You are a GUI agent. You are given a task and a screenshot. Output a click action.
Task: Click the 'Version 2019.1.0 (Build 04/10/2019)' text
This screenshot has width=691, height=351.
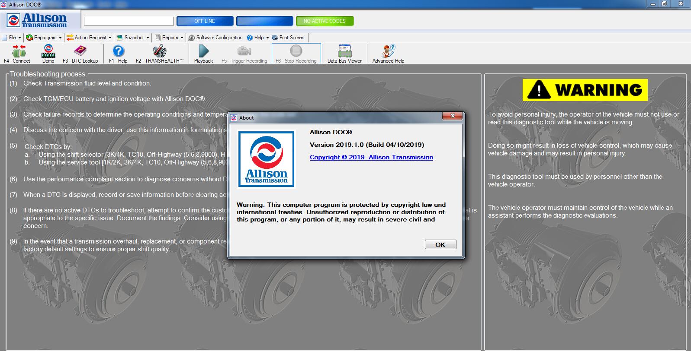click(x=367, y=145)
